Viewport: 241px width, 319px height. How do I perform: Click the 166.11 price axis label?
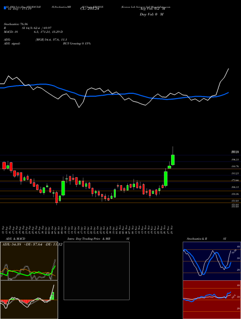pyautogui.click(x=236, y=187)
